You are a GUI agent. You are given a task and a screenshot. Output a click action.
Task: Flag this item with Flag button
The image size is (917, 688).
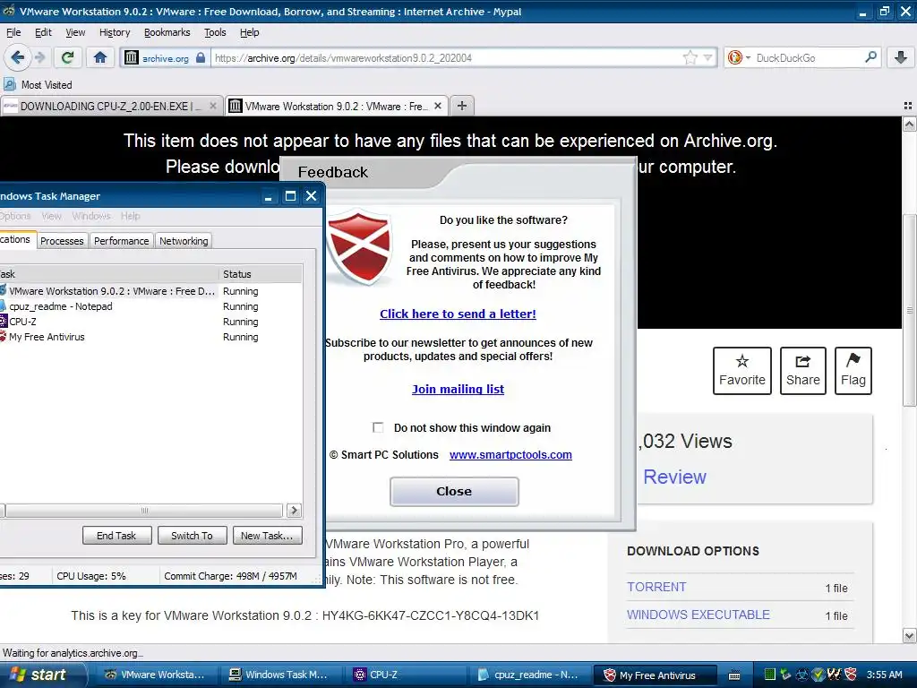pos(853,371)
